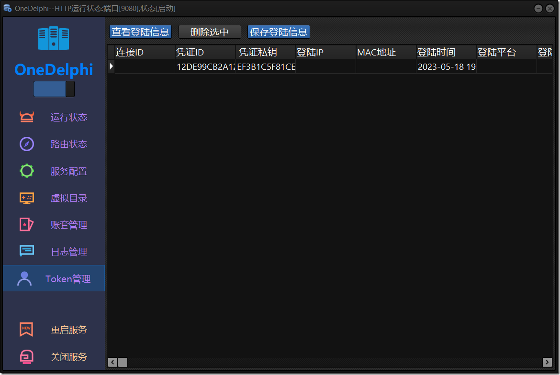Click 登陆平台 column header

tap(507, 52)
